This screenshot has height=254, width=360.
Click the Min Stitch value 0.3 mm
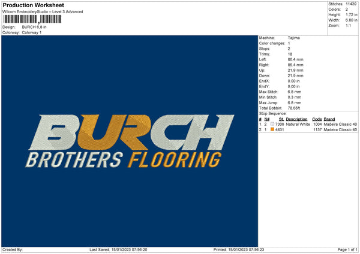click(x=295, y=97)
